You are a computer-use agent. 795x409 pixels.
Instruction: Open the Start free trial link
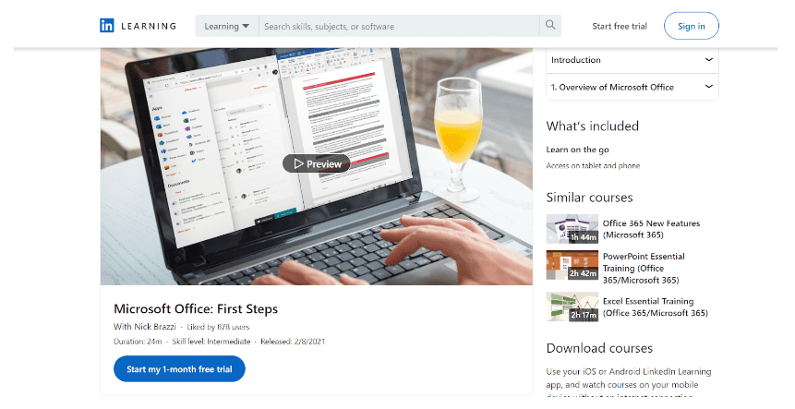tap(620, 27)
